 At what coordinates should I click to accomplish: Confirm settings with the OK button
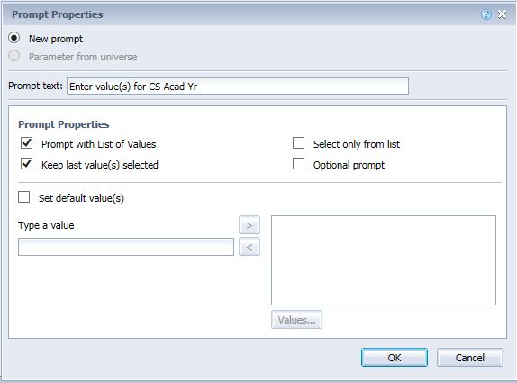395,358
